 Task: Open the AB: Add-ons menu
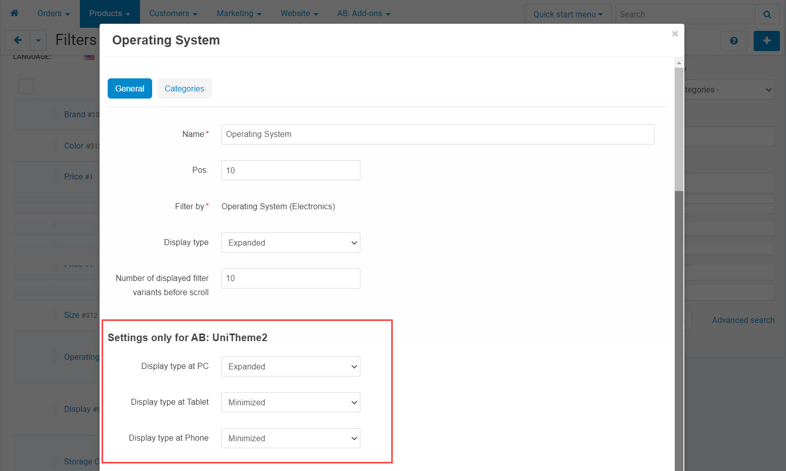tap(364, 14)
